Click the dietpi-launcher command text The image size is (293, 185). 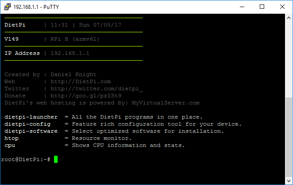coord(31,117)
